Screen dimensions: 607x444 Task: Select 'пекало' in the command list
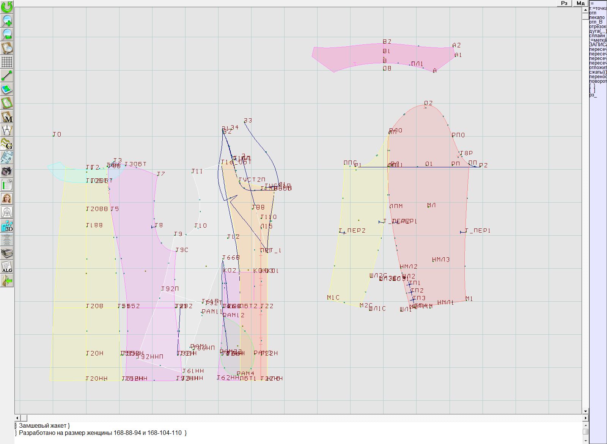click(598, 17)
